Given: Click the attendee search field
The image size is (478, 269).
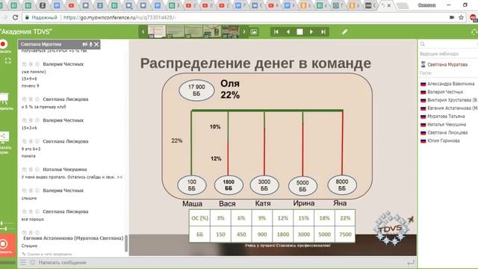Looking at the screenshot, I should click(x=449, y=44).
